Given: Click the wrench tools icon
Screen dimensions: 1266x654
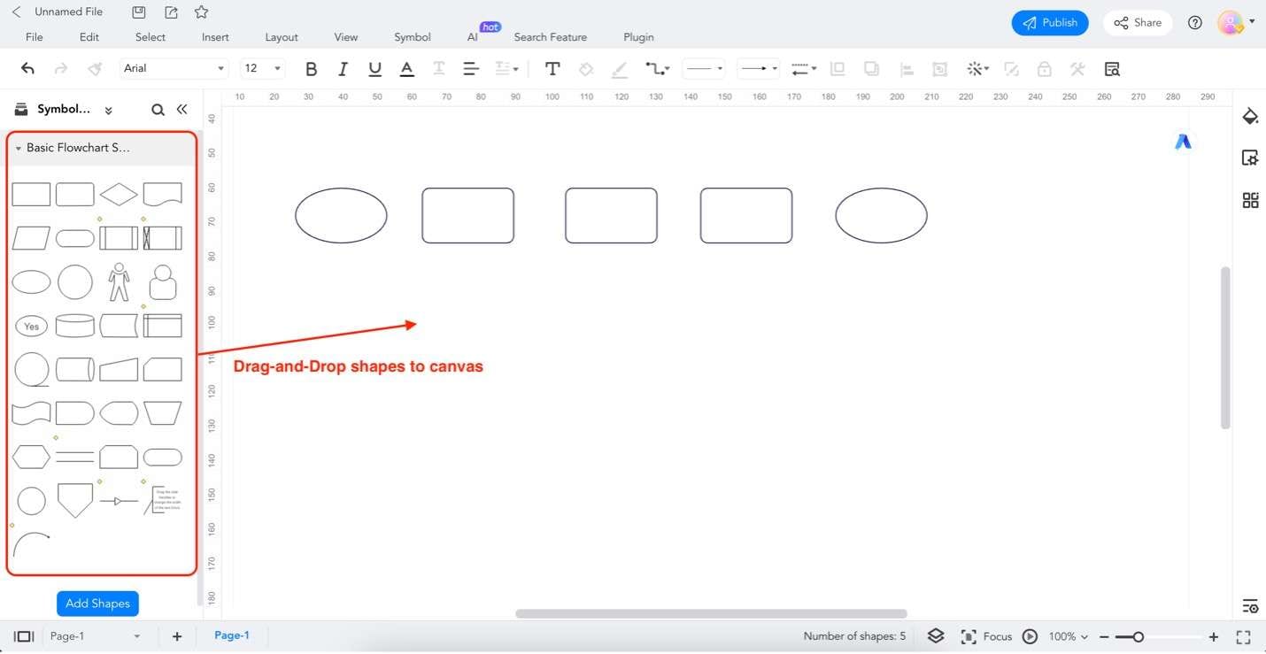Looking at the screenshot, I should pyautogui.click(x=1077, y=69).
